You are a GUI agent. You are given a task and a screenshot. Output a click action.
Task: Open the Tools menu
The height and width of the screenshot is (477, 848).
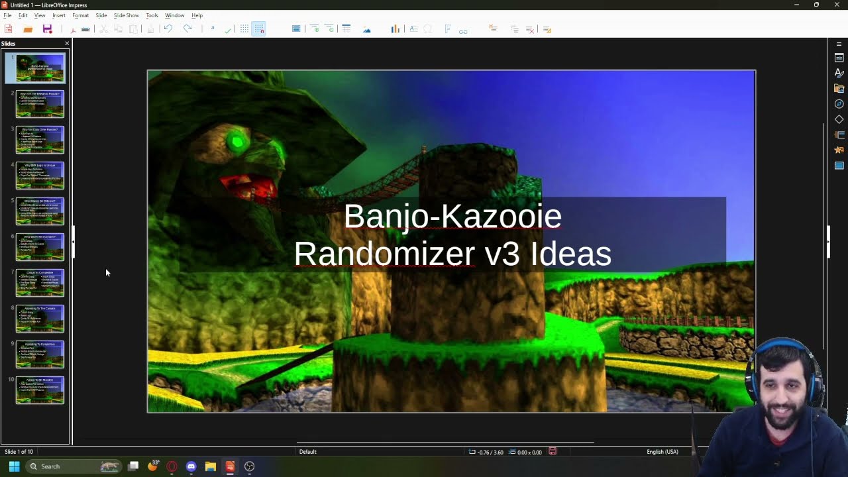point(152,15)
